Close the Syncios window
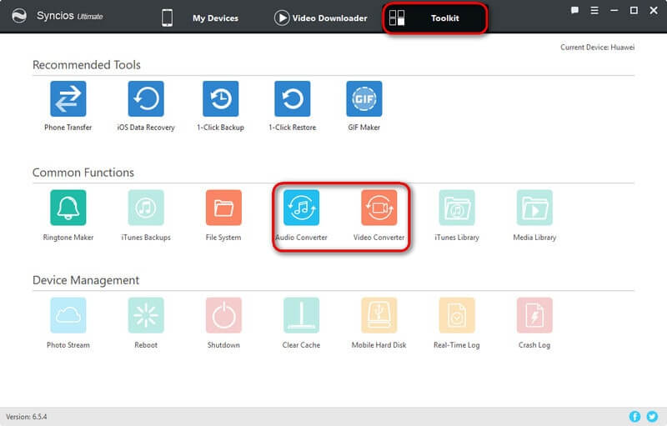Screen dimensions: 667x426 tap(654, 10)
